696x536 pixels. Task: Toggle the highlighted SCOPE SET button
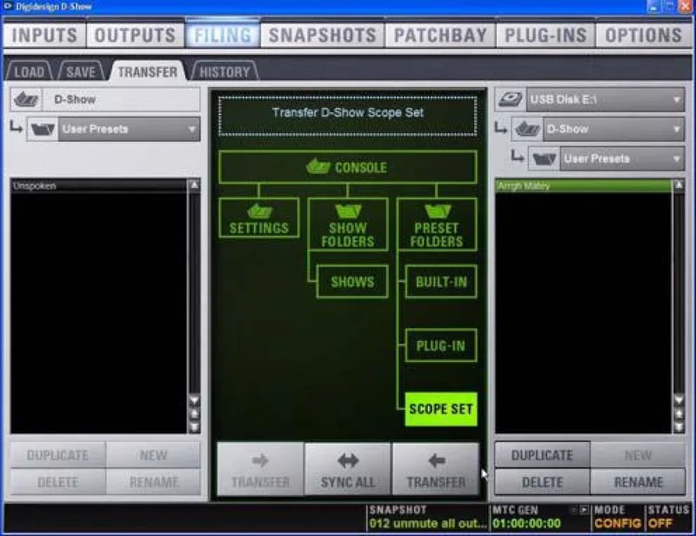441,409
